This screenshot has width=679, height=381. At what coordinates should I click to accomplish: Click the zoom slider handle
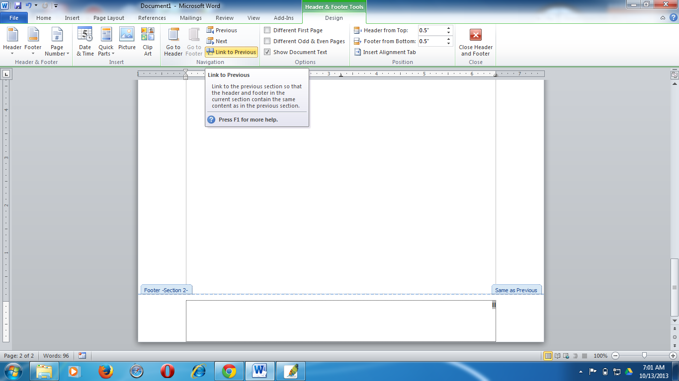click(x=644, y=356)
